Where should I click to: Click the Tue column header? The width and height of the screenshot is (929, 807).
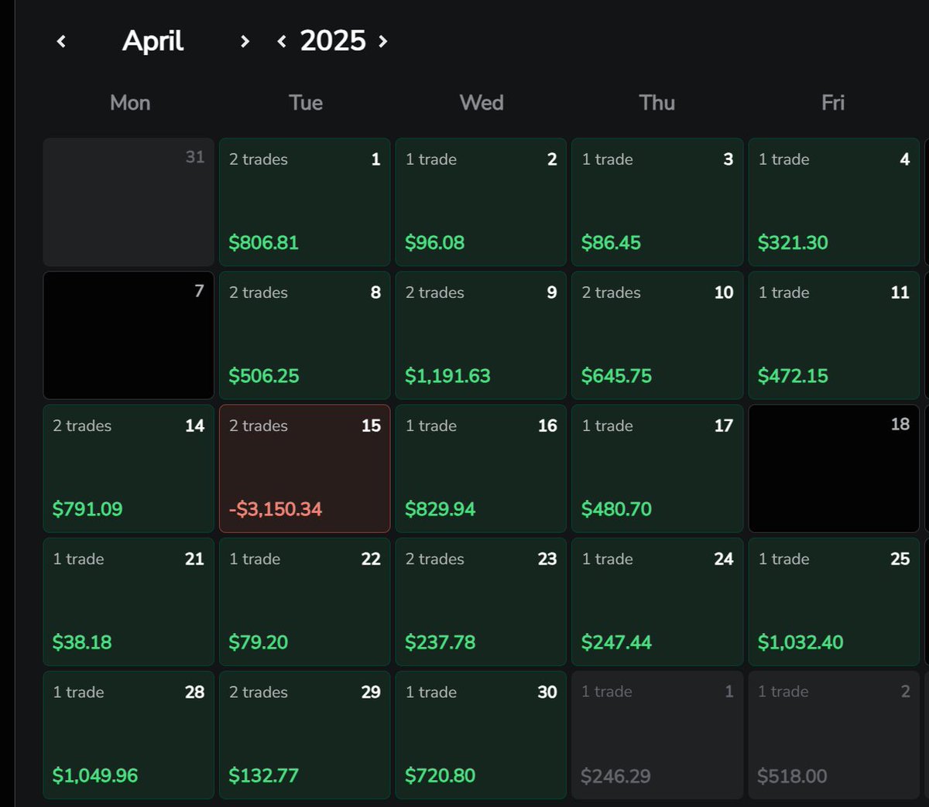[x=306, y=103]
